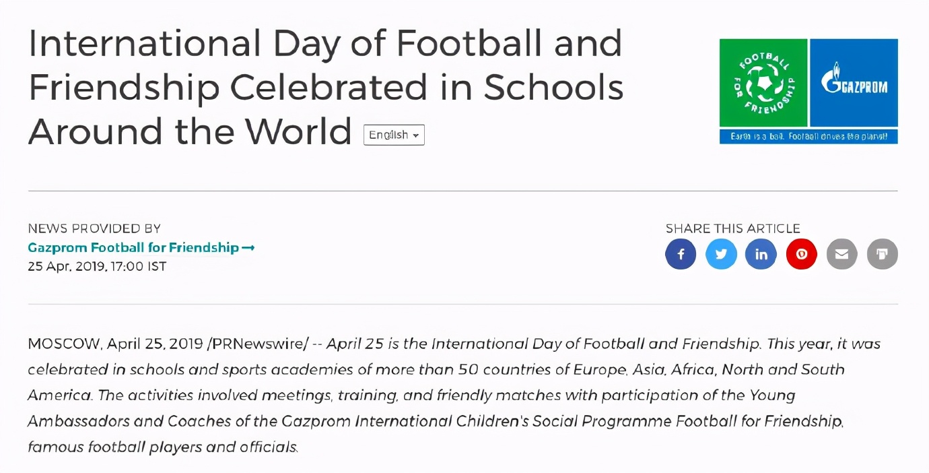
Task: Open the English language dropdown
Action: pos(394,135)
